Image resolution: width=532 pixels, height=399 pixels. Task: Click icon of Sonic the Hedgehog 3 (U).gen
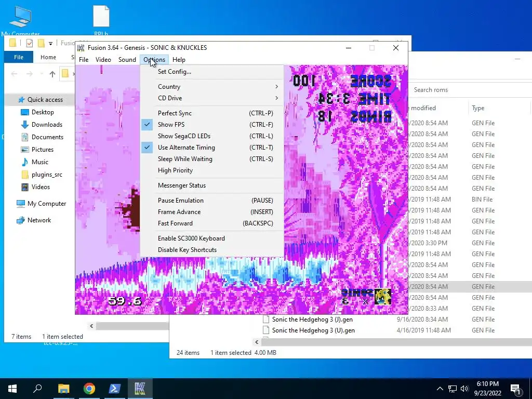point(267,330)
